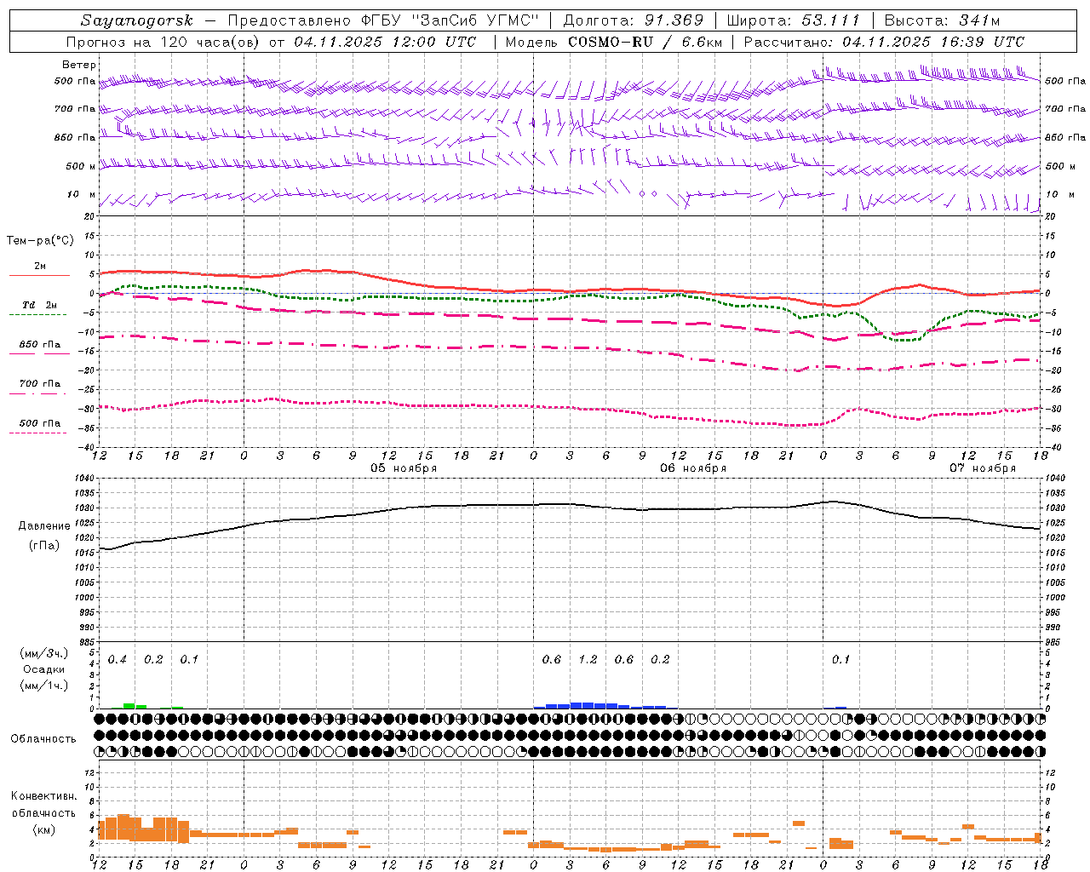Click the 'Ветер' wind panel label
The width and height of the screenshot is (1090, 872).
tap(79, 65)
